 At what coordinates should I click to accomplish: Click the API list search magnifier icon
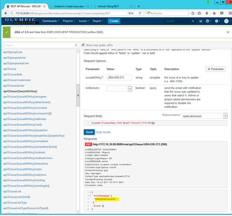[76, 45]
